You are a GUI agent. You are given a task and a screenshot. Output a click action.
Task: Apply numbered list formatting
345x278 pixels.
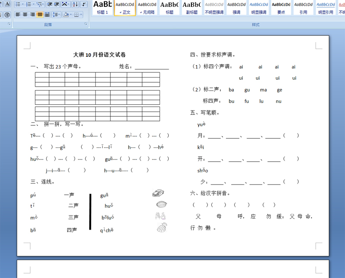pos(28,4)
